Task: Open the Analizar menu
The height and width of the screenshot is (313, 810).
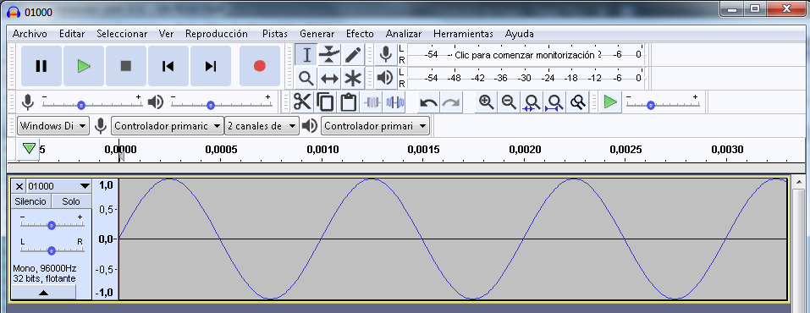Action: click(x=404, y=34)
